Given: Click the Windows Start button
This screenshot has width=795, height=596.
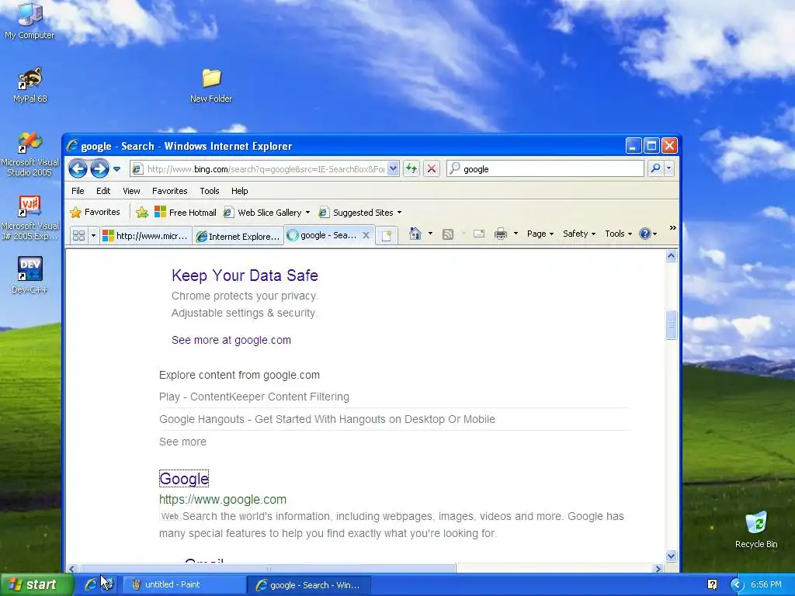Looking at the screenshot, I should (36, 584).
